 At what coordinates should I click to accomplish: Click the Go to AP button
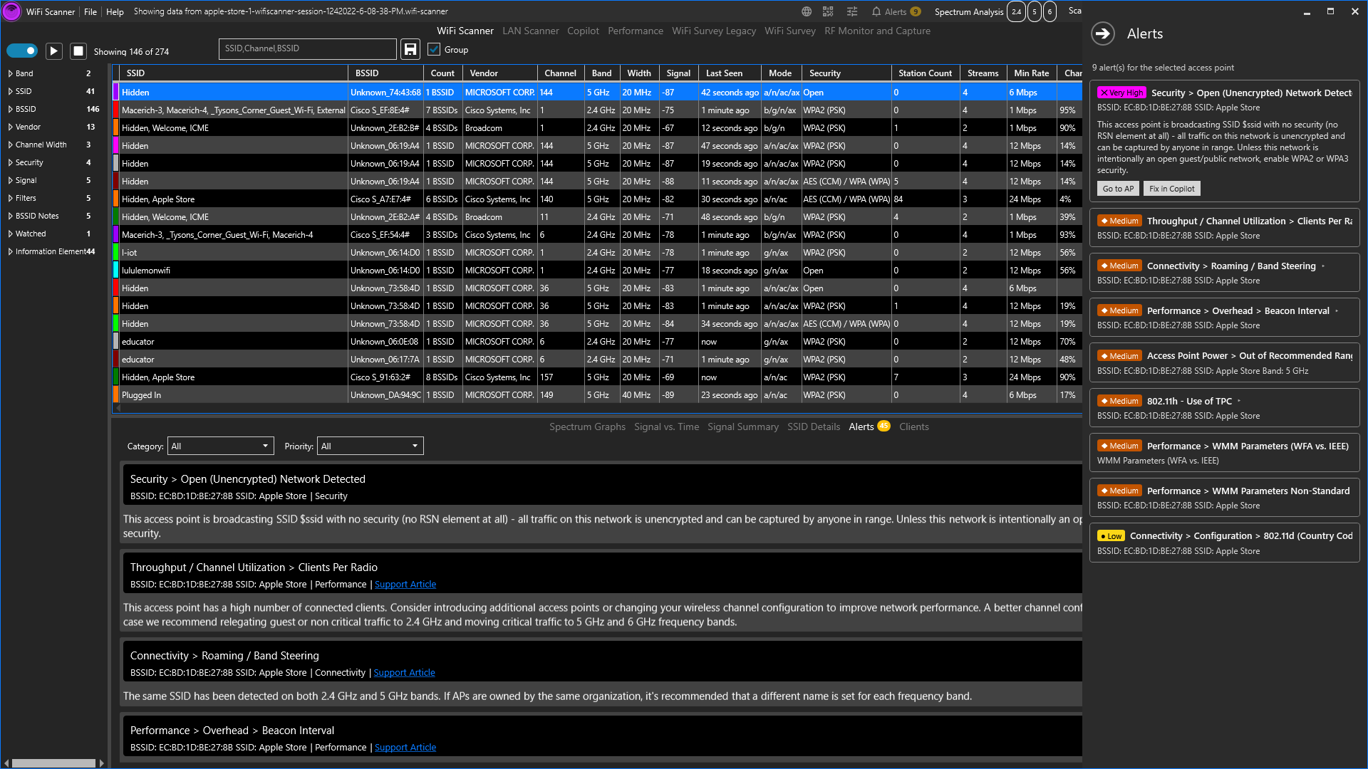[x=1118, y=189]
